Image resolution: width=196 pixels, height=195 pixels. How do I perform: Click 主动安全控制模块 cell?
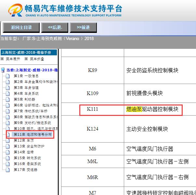tap(160, 129)
